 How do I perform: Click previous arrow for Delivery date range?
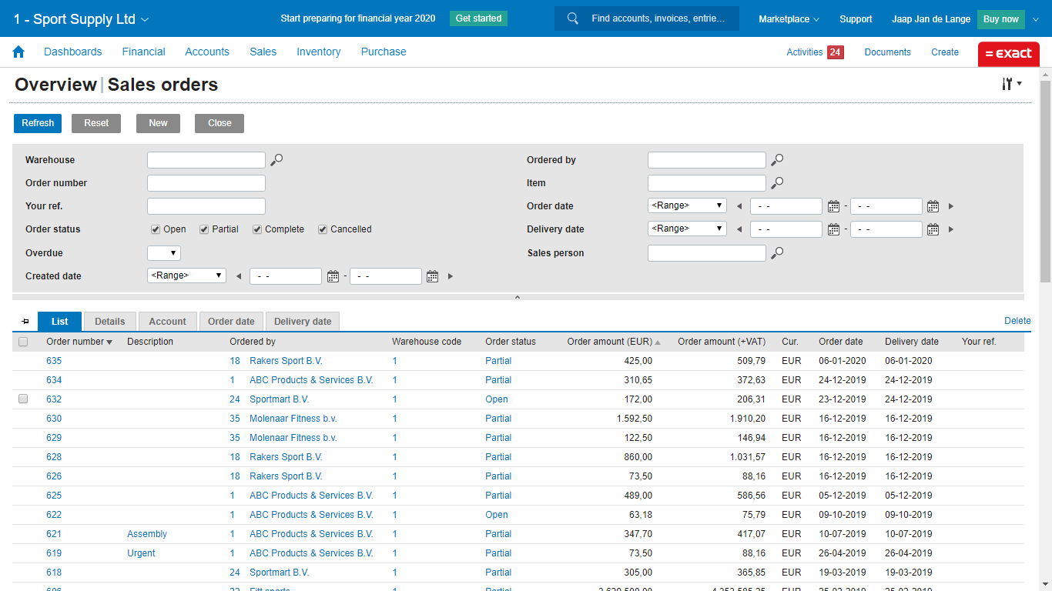[739, 229]
